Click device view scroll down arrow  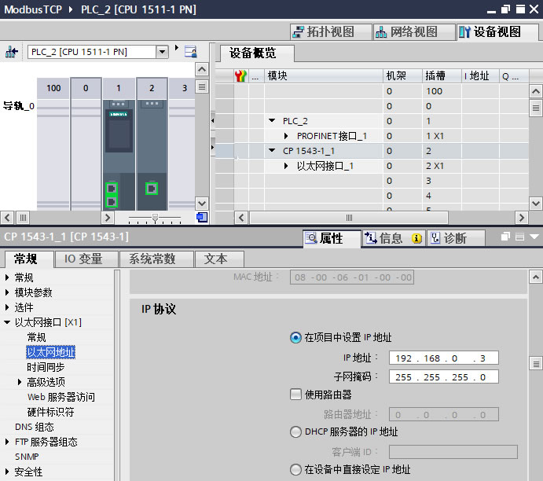point(202,204)
